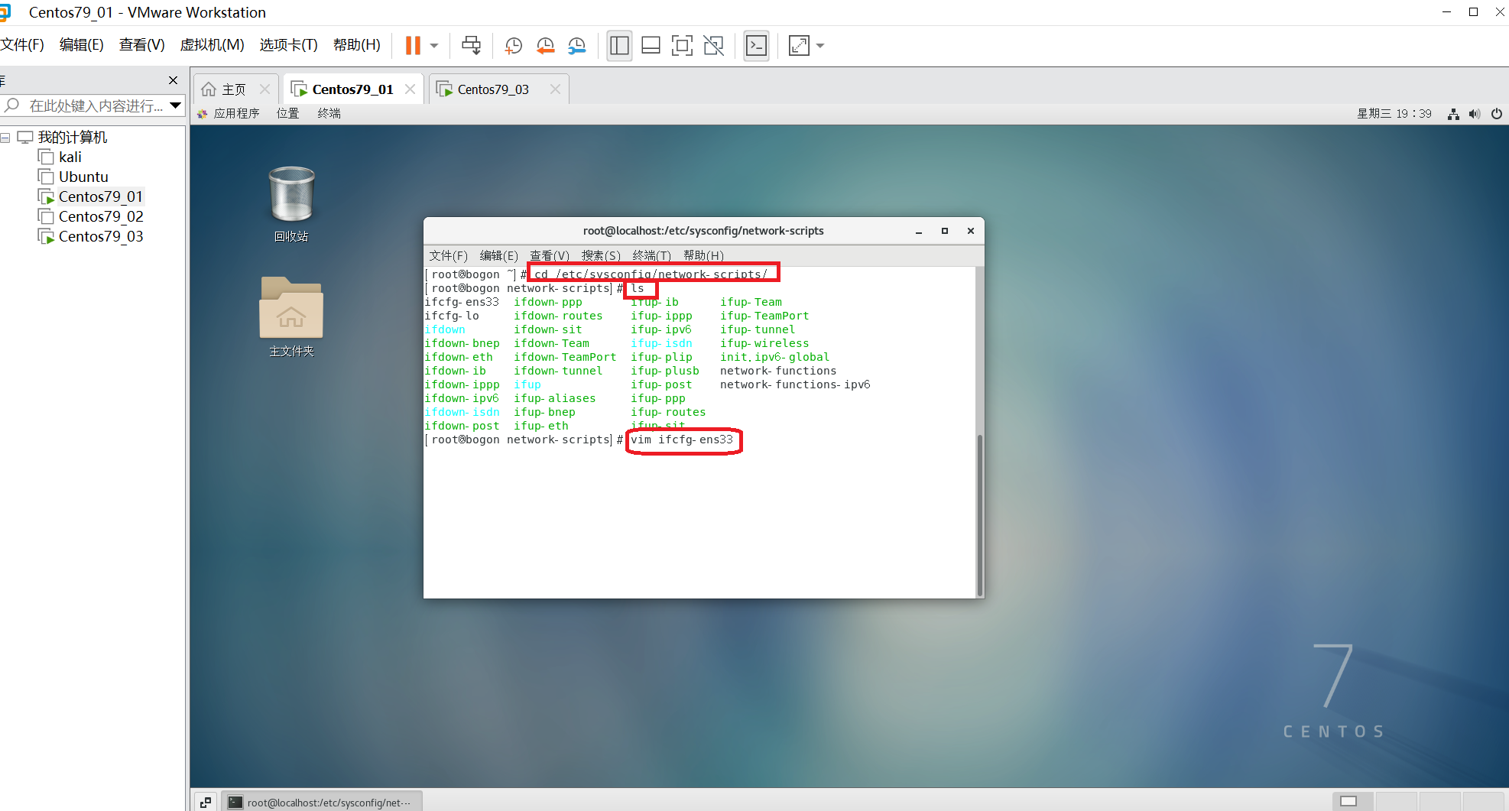
Task: Click the workspace switcher in bottom panel
Action: (1419, 801)
